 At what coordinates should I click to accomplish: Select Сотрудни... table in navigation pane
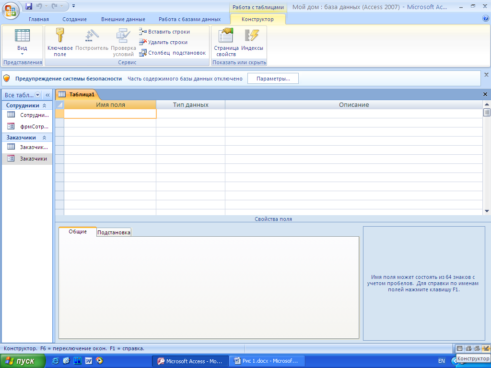pos(27,115)
